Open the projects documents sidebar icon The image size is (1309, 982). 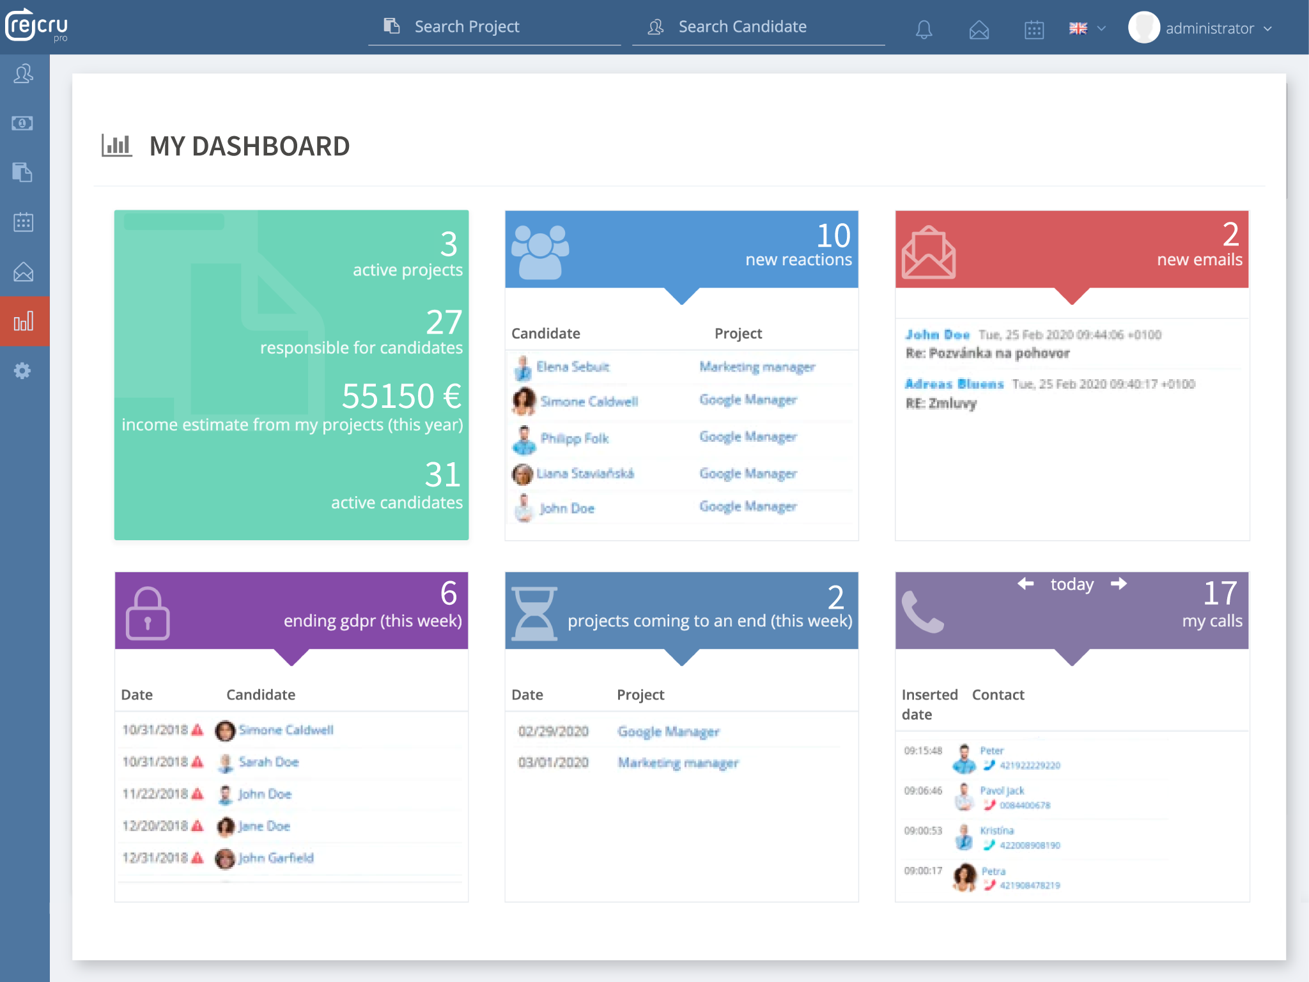pyautogui.click(x=24, y=173)
